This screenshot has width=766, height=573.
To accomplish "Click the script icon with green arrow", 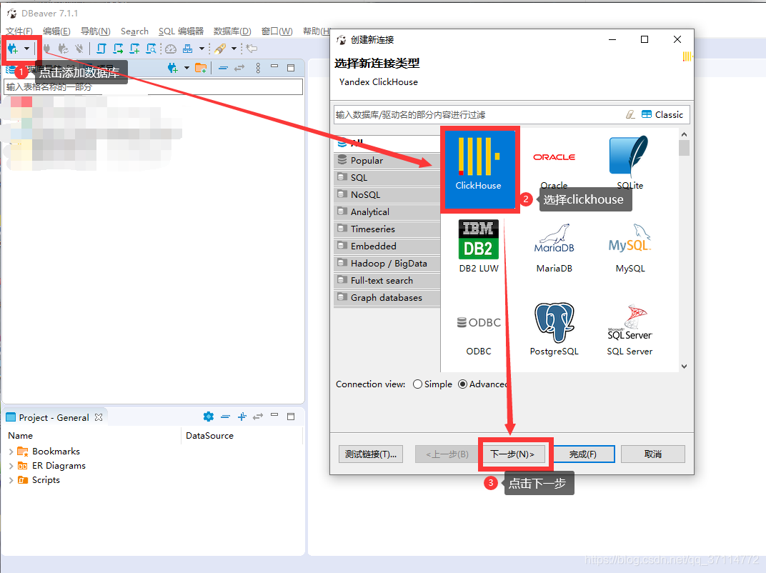I will [118, 49].
